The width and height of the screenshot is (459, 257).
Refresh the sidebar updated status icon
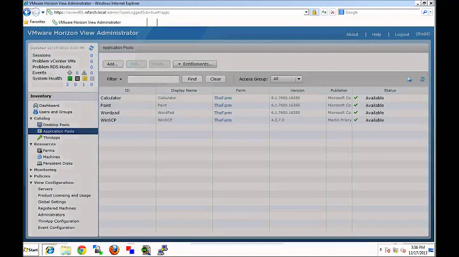tap(91, 48)
